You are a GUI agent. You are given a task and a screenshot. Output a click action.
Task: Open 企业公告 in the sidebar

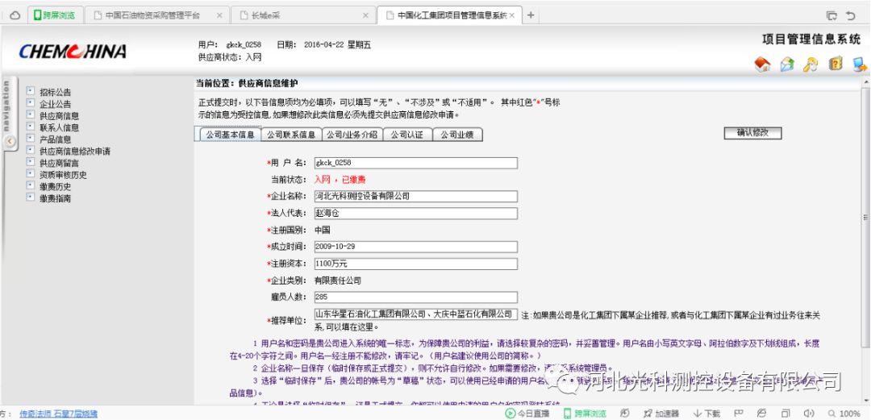click(55, 104)
